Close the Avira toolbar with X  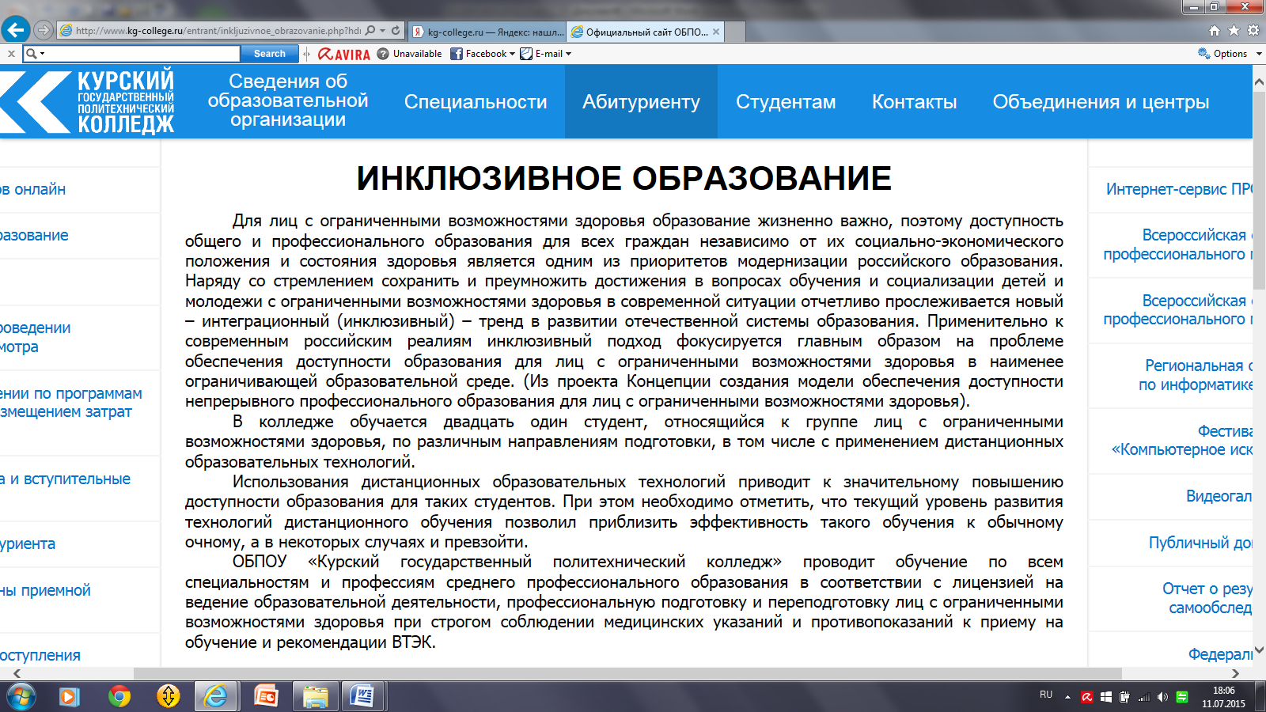[x=11, y=54]
